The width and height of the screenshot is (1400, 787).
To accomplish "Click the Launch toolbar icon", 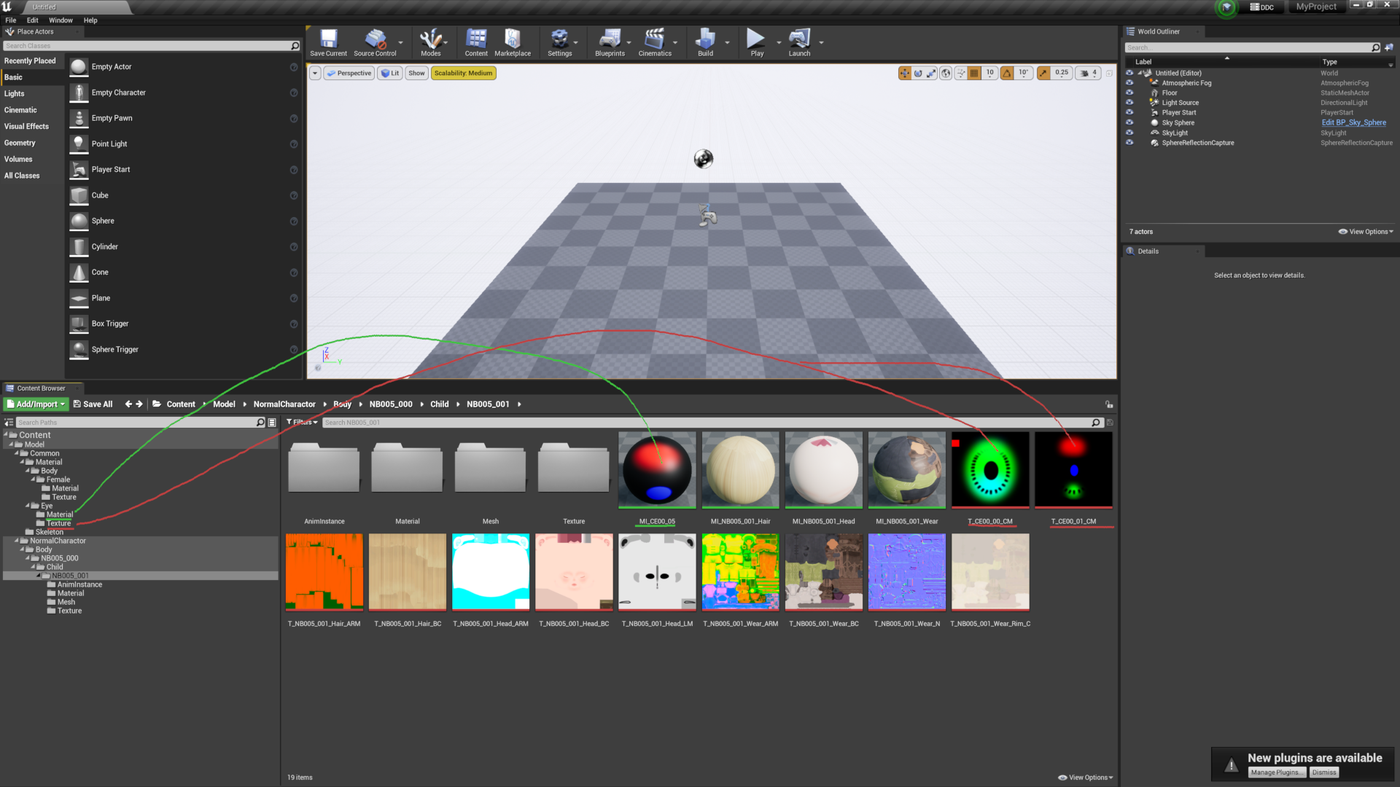I will coord(799,42).
